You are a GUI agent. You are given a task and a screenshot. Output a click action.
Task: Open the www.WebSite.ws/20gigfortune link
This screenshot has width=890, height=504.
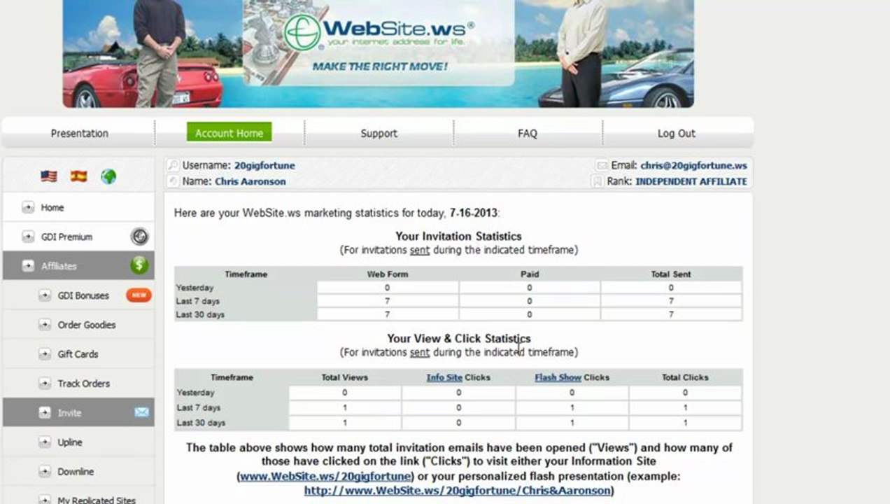pos(325,476)
